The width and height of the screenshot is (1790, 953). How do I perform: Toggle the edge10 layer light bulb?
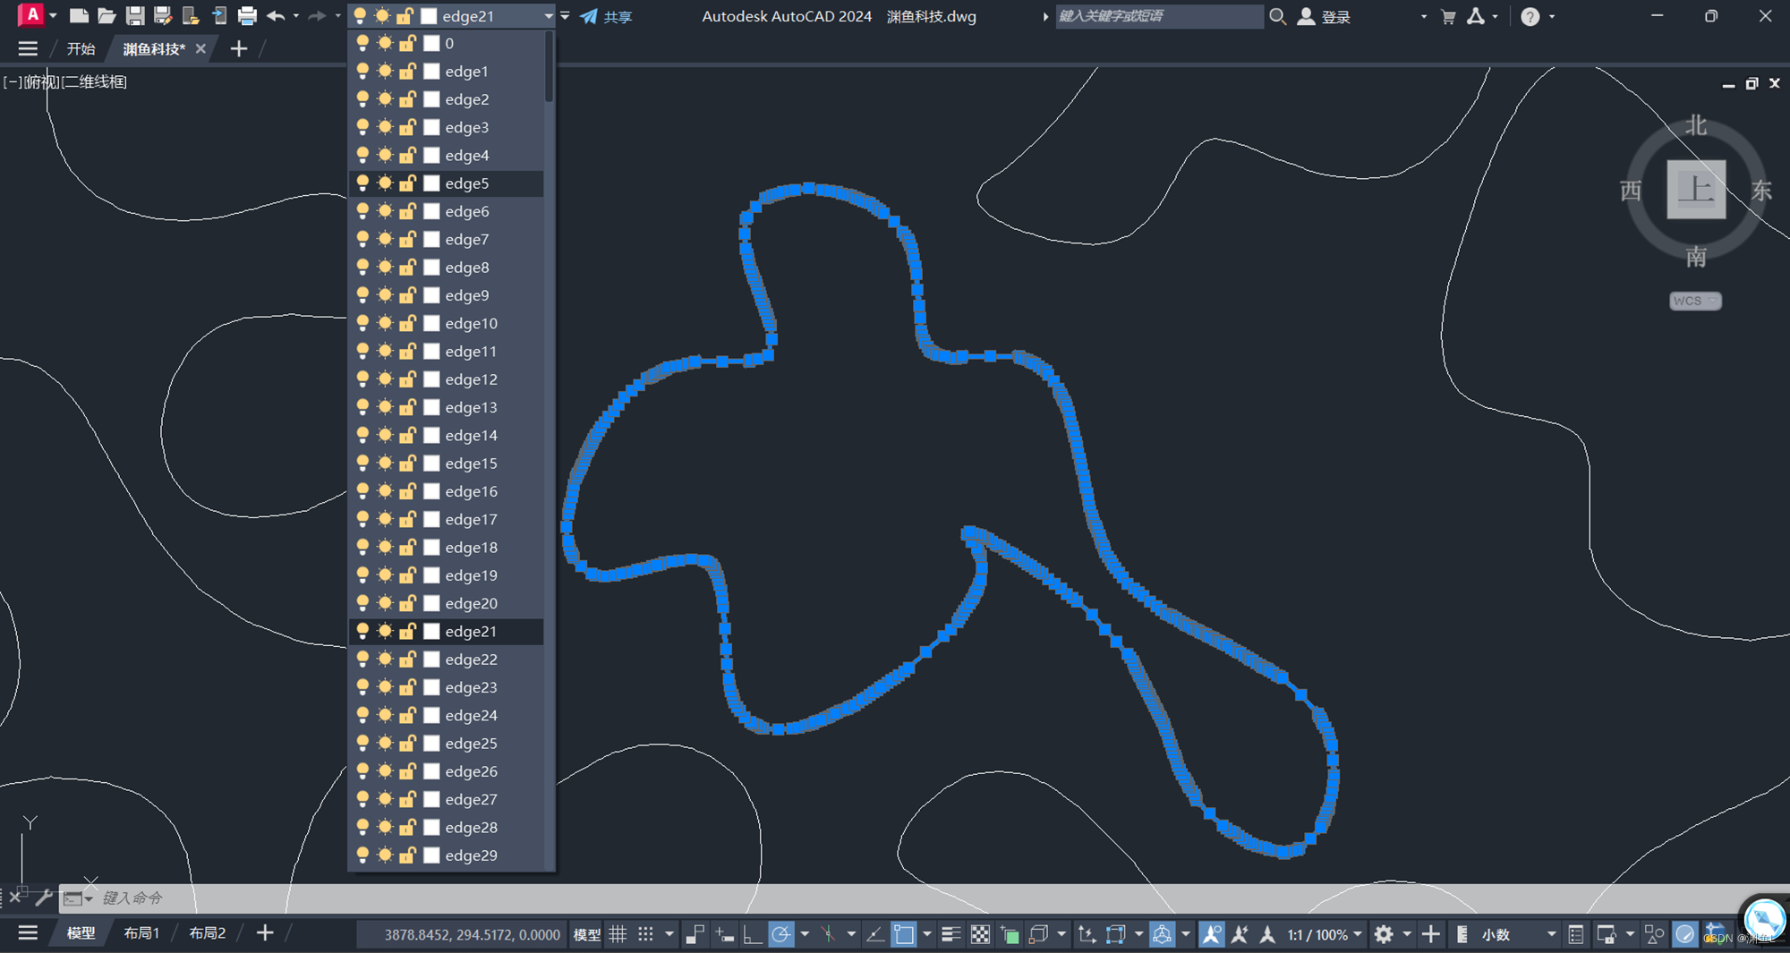(x=362, y=323)
